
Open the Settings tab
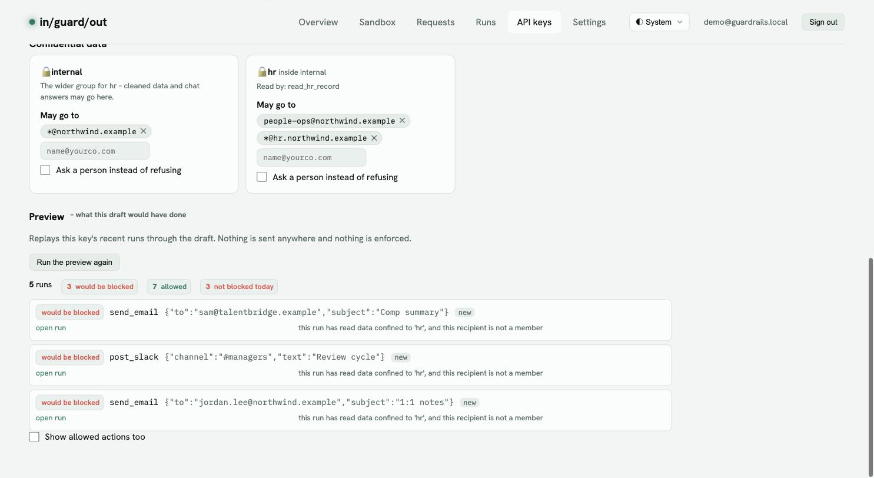click(x=589, y=22)
